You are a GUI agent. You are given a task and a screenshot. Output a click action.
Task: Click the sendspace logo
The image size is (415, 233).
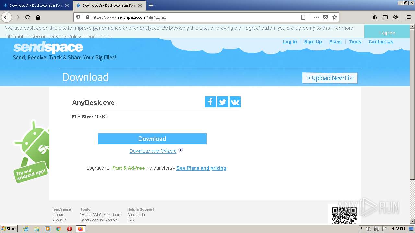click(48, 48)
